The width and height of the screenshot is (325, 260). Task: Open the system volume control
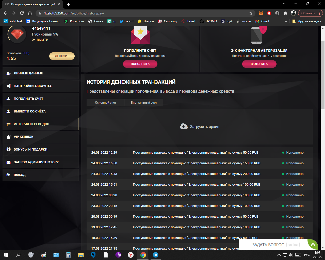tap(291, 255)
